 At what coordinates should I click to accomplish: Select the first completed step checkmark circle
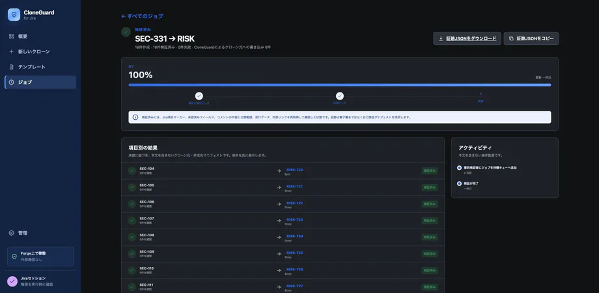pyautogui.click(x=199, y=96)
